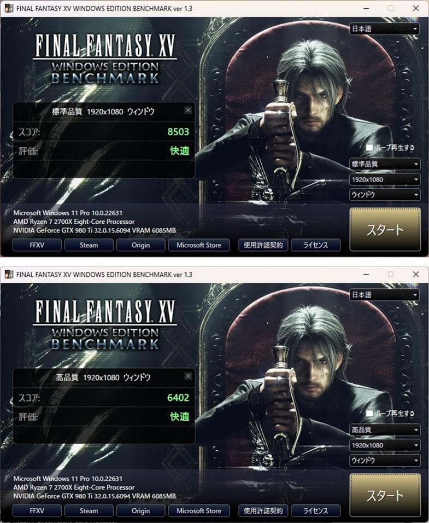Click the スタート button in the upper window
Screen dimensions: 429x523
coord(385,229)
